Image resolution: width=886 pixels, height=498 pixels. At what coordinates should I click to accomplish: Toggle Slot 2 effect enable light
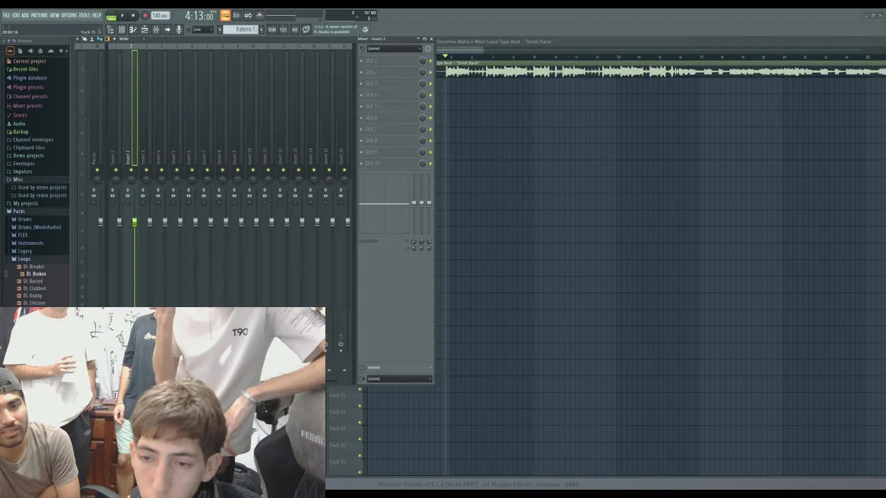pyautogui.click(x=431, y=72)
